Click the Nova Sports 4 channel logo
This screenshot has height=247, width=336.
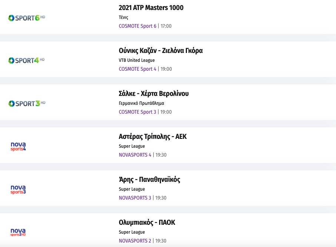[x=18, y=147]
